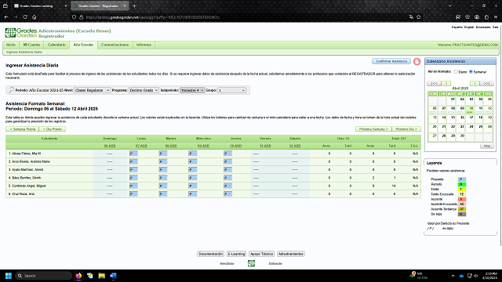Open the Nivel Clases Regulares dropdown

pos(93,90)
